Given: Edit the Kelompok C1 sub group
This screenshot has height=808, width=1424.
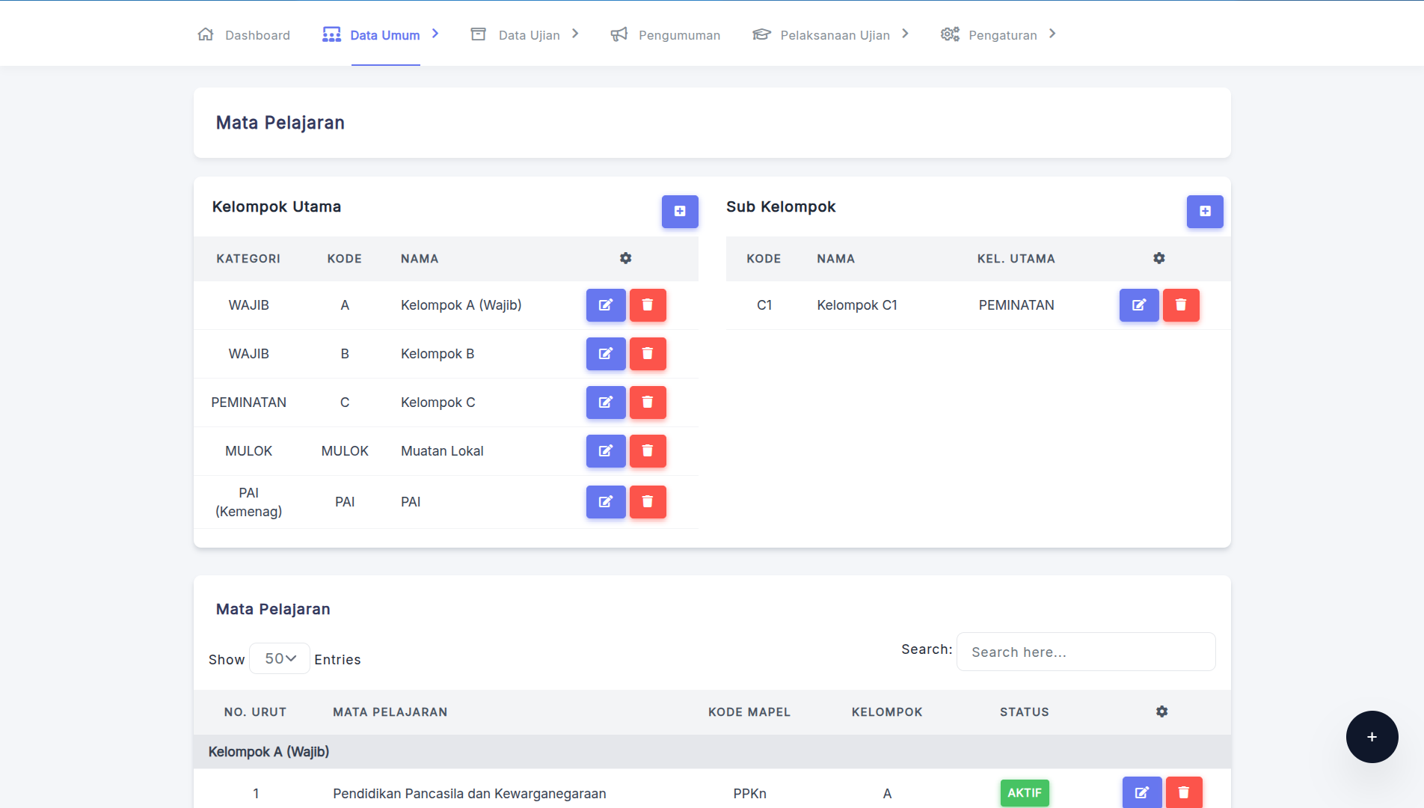Looking at the screenshot, I should point(1138,305).
